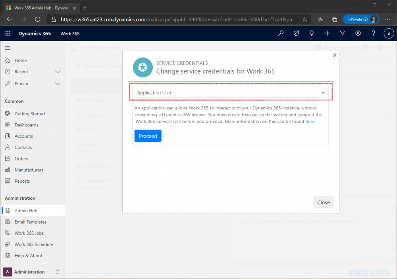Image resolution: width=397 pixels, height=279 pixels.
Task: Expand the Recent section chevron
Action: pyautogui.click(x=58, y=72)
